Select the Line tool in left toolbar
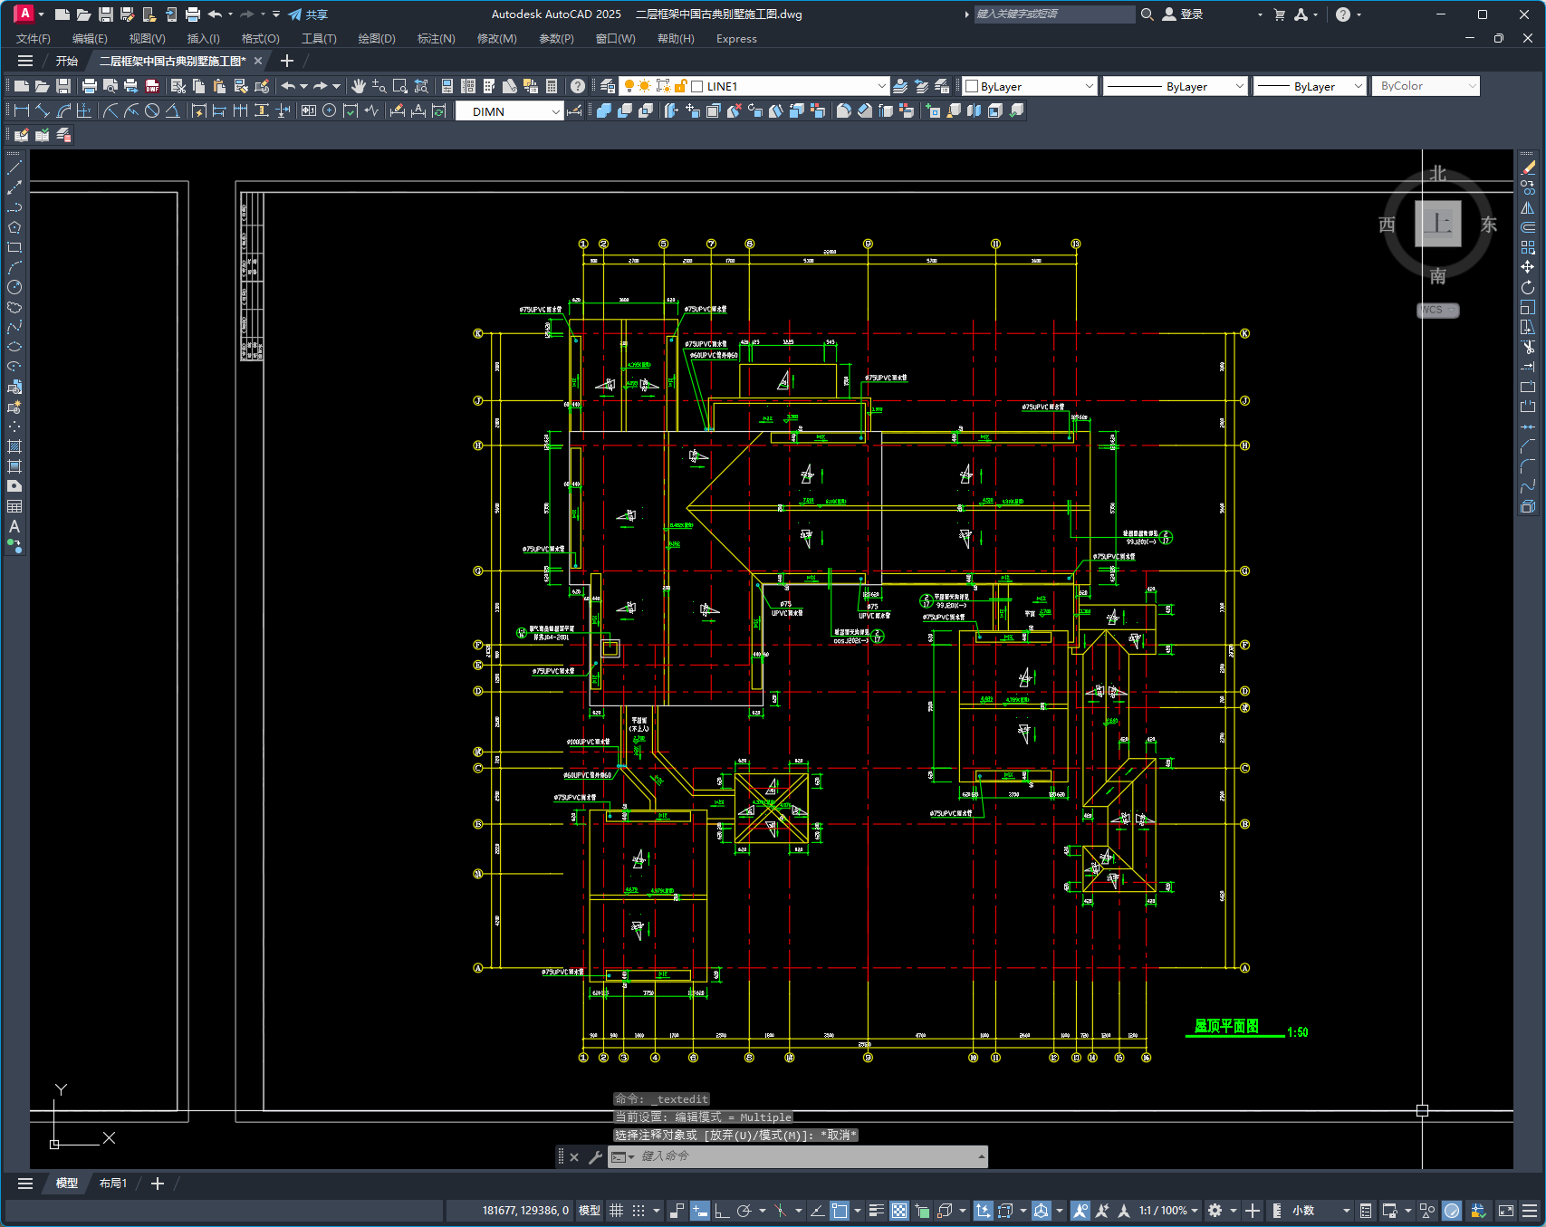This screenshot has height=1227, width=1546. coord(14,168)
